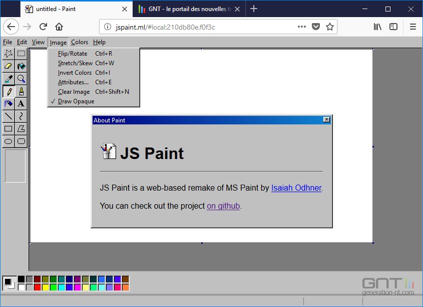Pick the Fill With Color tool
This screenshot has height=307, width=423.
[21, 66]
